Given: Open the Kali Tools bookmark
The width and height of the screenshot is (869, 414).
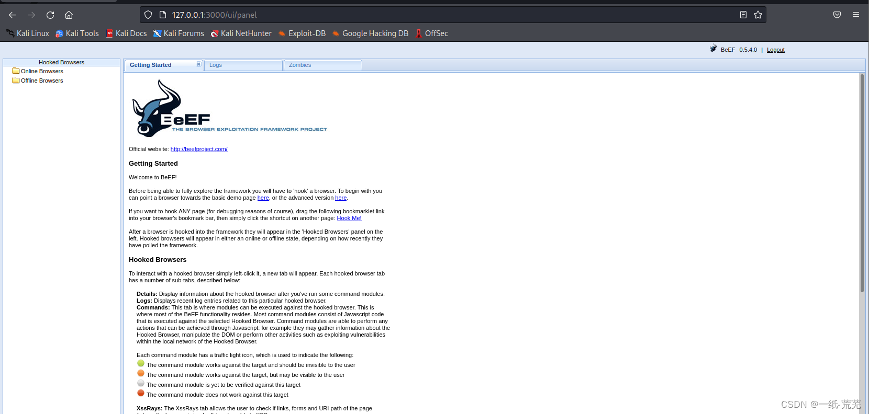Looking at the screenshot, I should tap(77, 33).
